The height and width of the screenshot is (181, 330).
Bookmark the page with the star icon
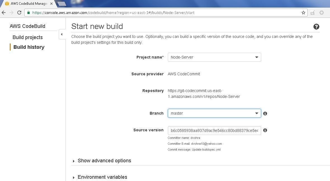pyautogui.click(x=303, y=13)
